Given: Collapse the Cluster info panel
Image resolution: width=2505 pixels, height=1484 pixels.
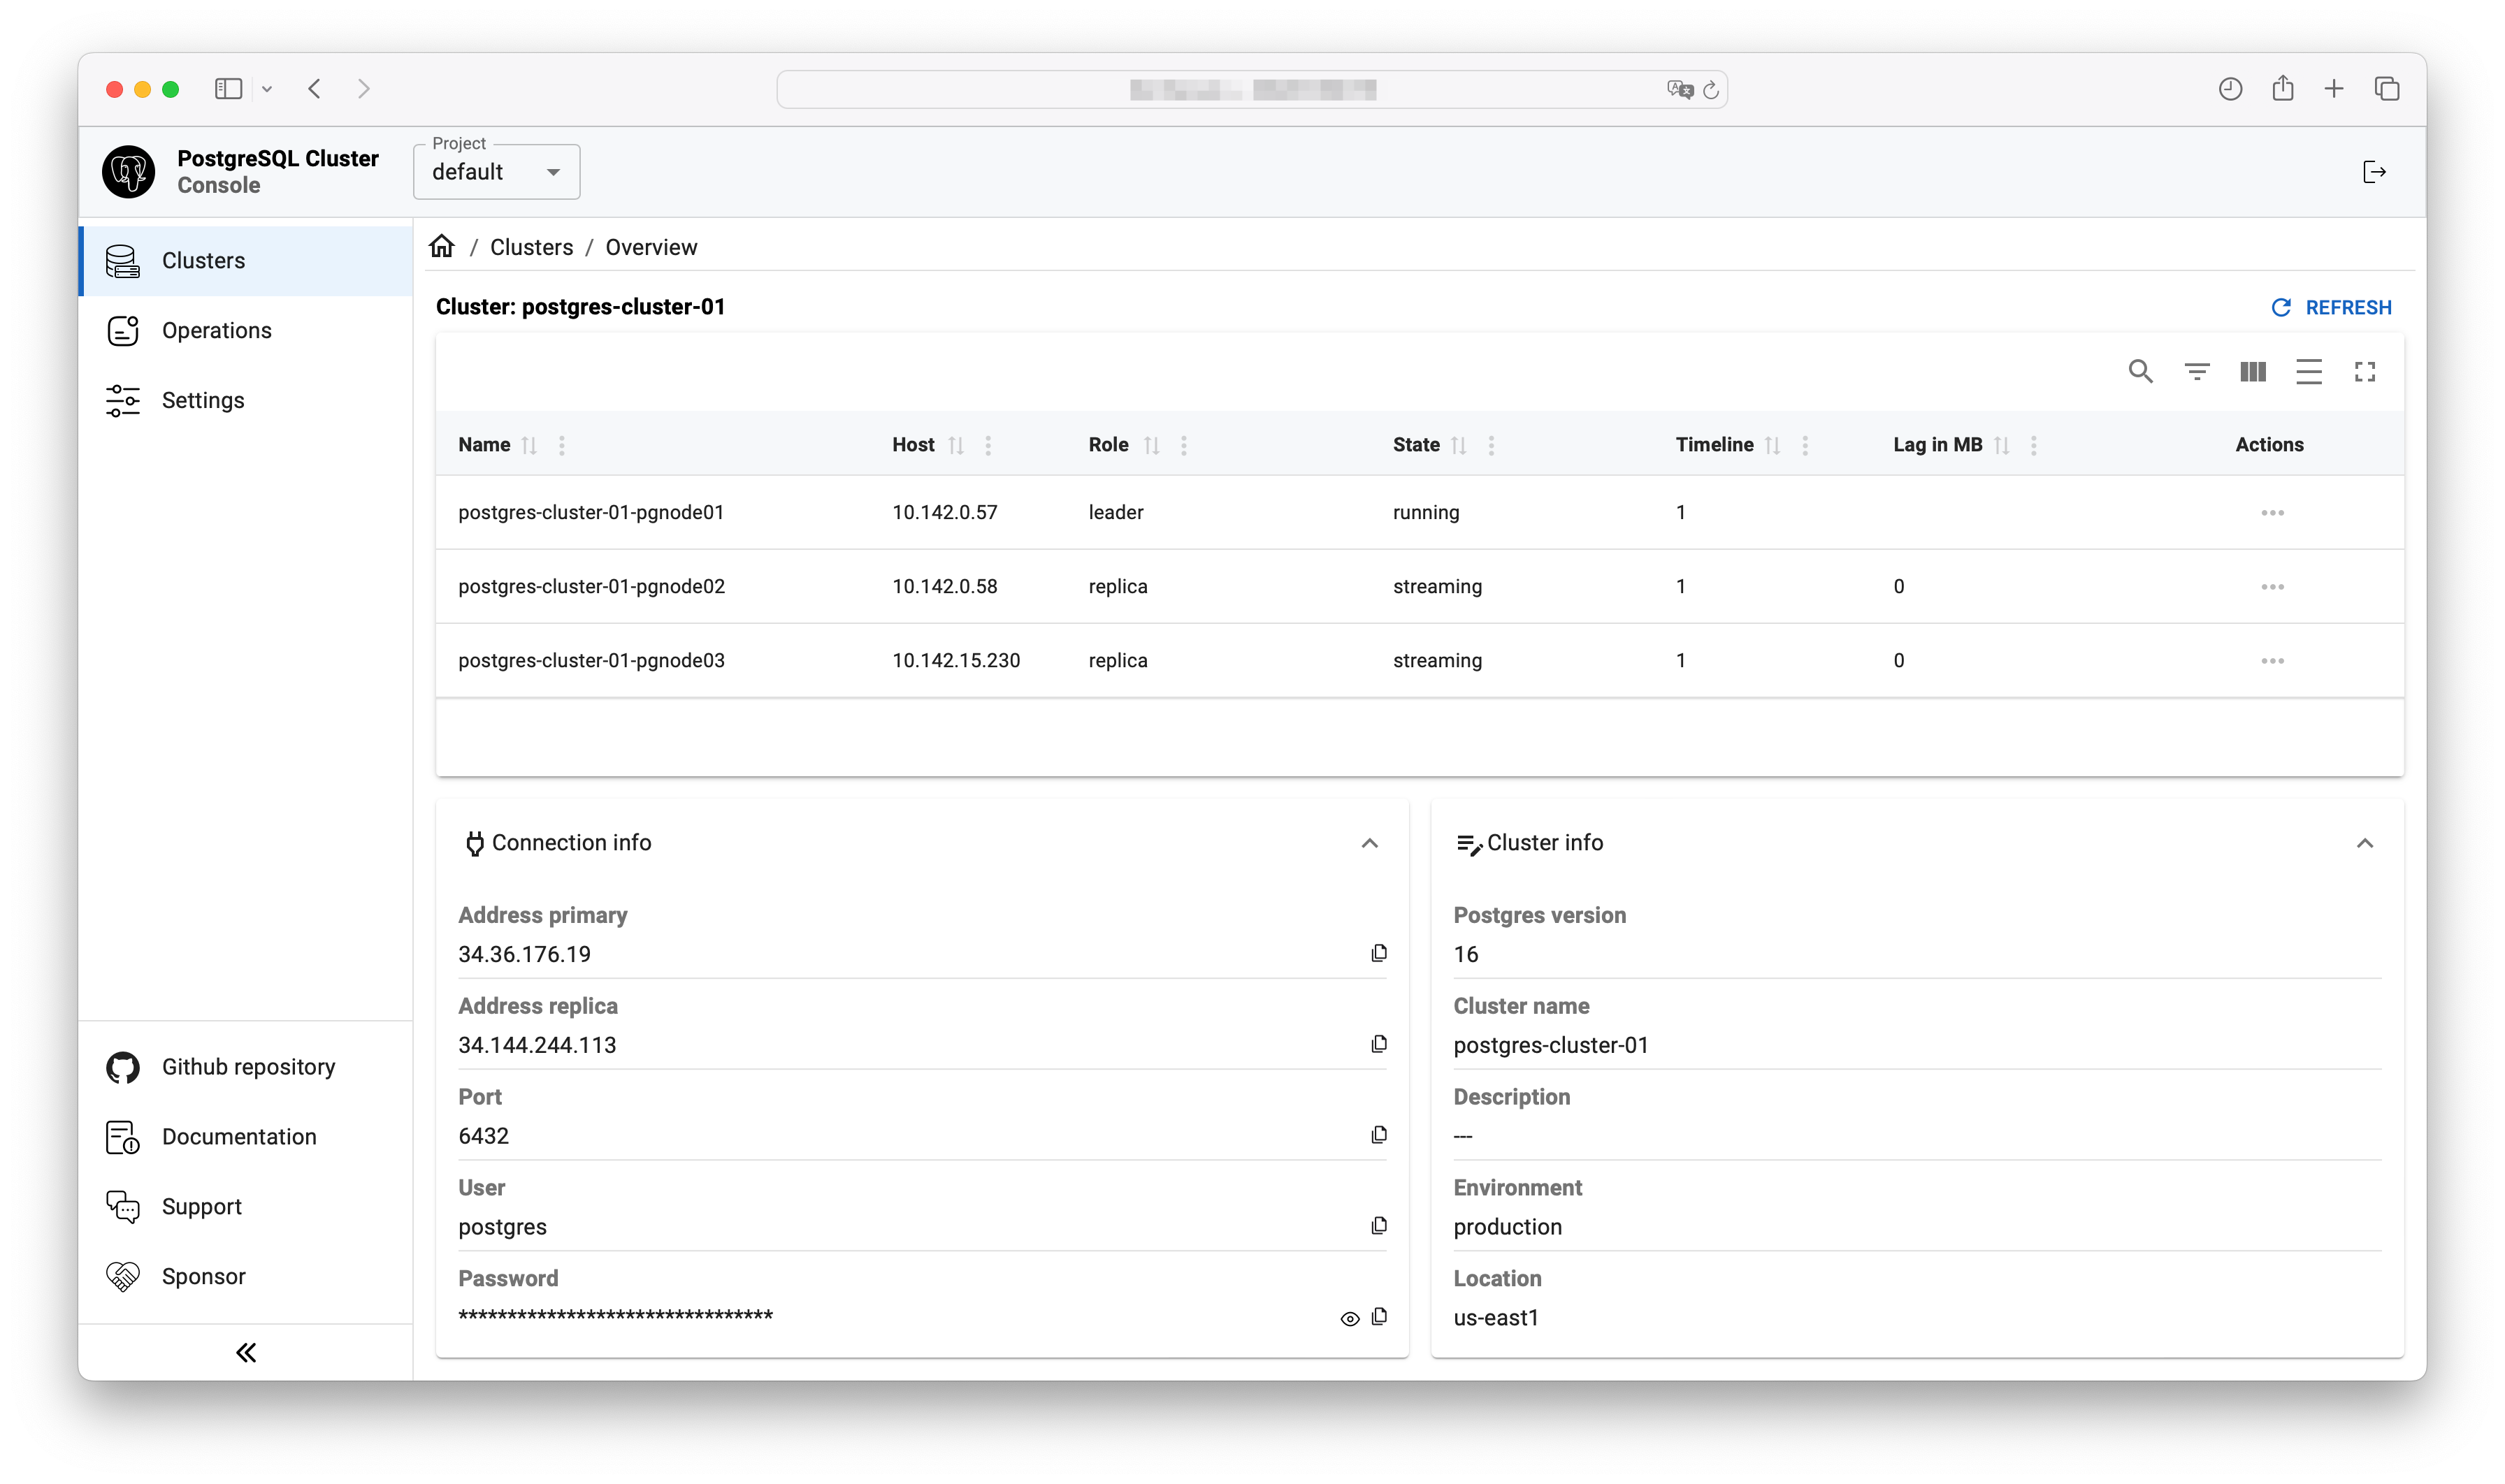Looking at the screenshot, I should (2364, 844).
